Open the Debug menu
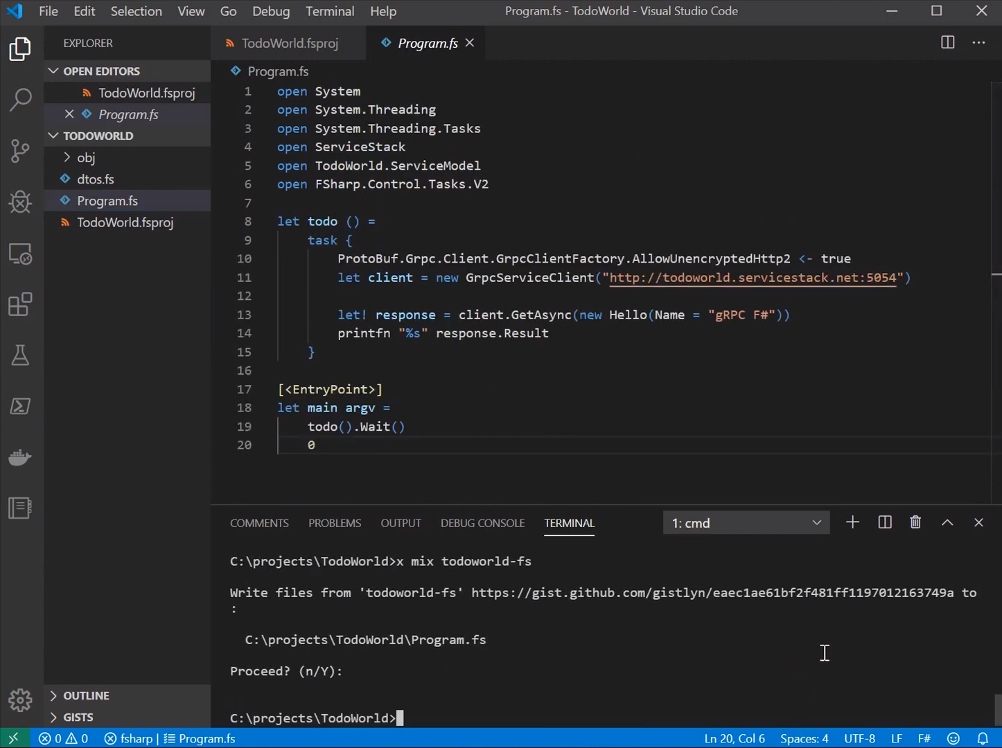 pos(271,11)
